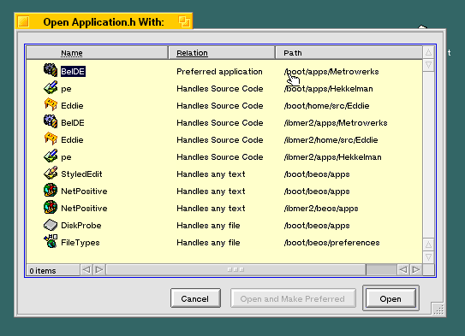This screenshot has height=336, width=465.
Task: Click the left horizontal scroll arrow by item count
Action: click(x=86, y=269)
